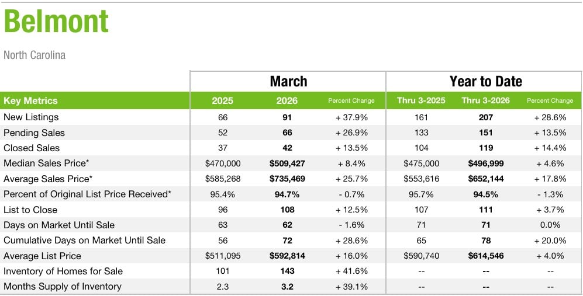Click the Key Metrics header cell
Image resolution: width=583 pixels, height=296 pixels.
(31, 100)
